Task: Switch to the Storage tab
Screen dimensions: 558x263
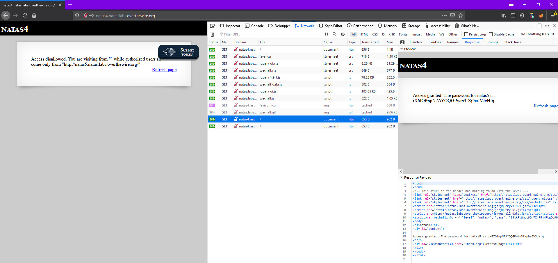Action: click(411, 26)
